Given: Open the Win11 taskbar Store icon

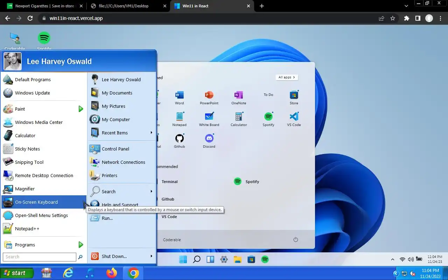Looking at the screenshot, I should (x=251, y=259).
